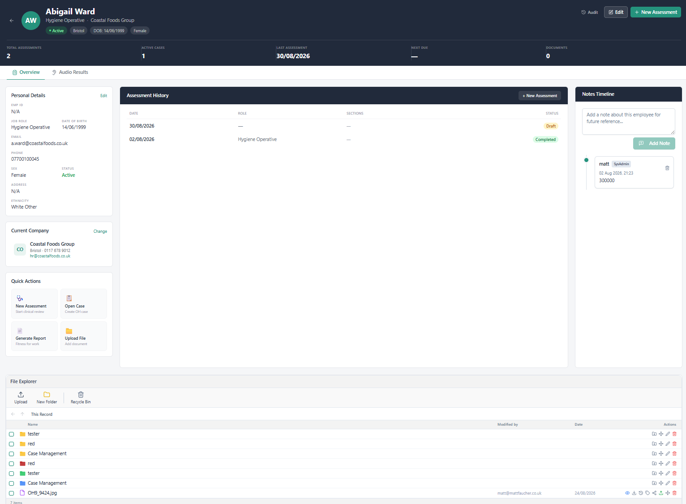
Task: Select the yellow red folder checkbox
Action: click(12, 444)
